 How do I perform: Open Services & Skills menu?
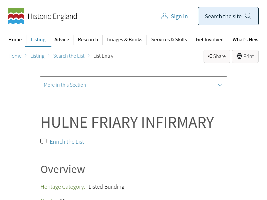pyautogui.click(x=169, y=39)
